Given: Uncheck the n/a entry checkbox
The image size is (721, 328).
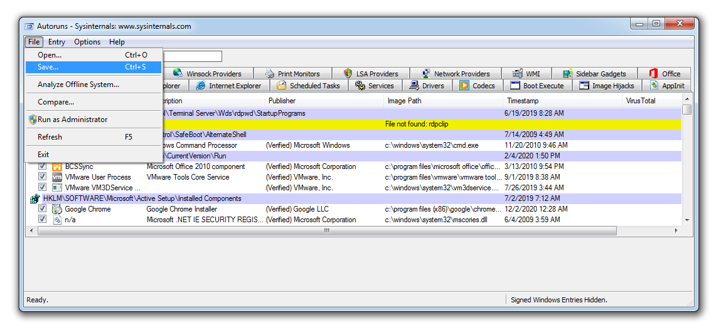Looking at the screenshot, I should (x=42, y=219).
